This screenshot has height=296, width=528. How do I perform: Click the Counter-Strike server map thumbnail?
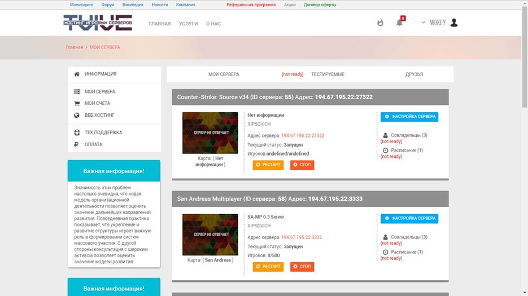210,133
